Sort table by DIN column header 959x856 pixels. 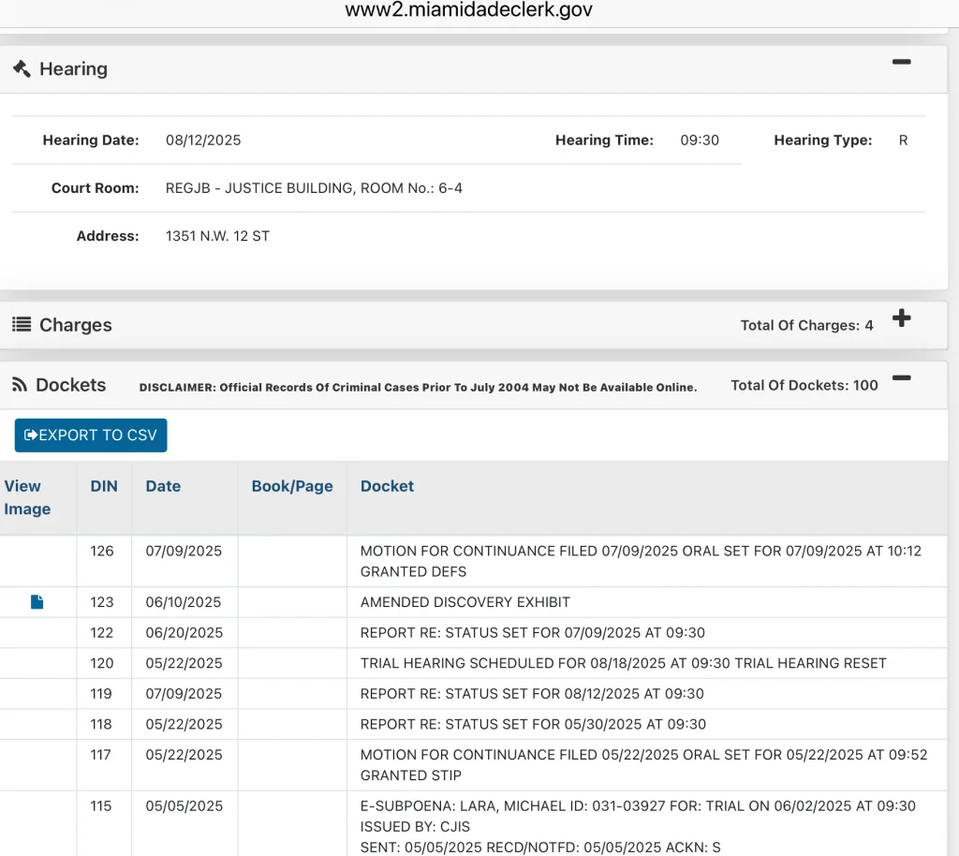click(x=104, y=486)
